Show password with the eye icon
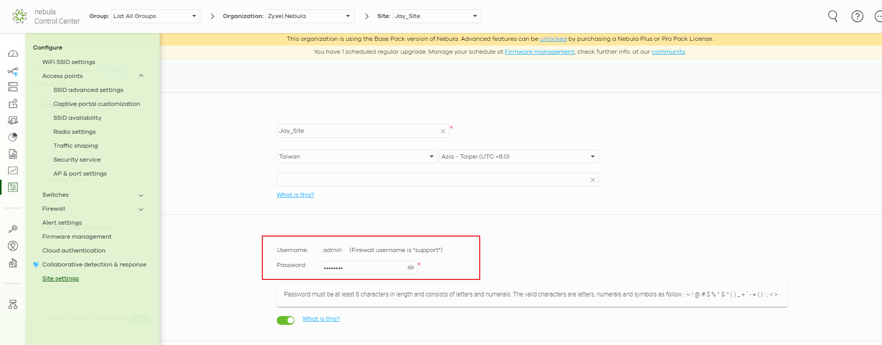This screenshot has height=345, width=882. [411, 268]
